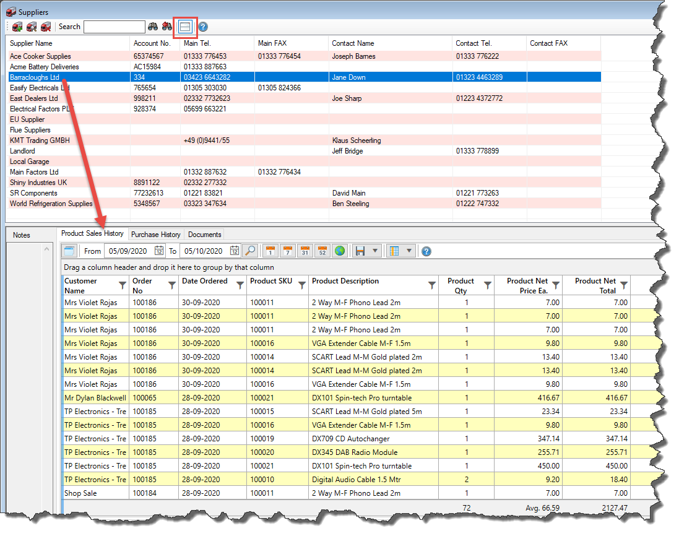Click the add new supplier truck icon
Screen dimensions: 679x536
18,27
